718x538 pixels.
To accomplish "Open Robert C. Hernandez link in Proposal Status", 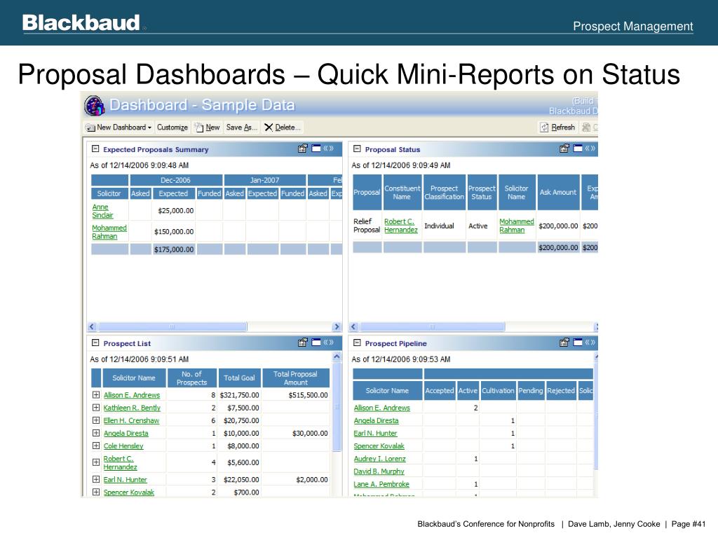I will point(400,226).
